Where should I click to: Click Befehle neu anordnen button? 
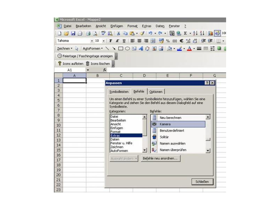[x=160, y=159]
